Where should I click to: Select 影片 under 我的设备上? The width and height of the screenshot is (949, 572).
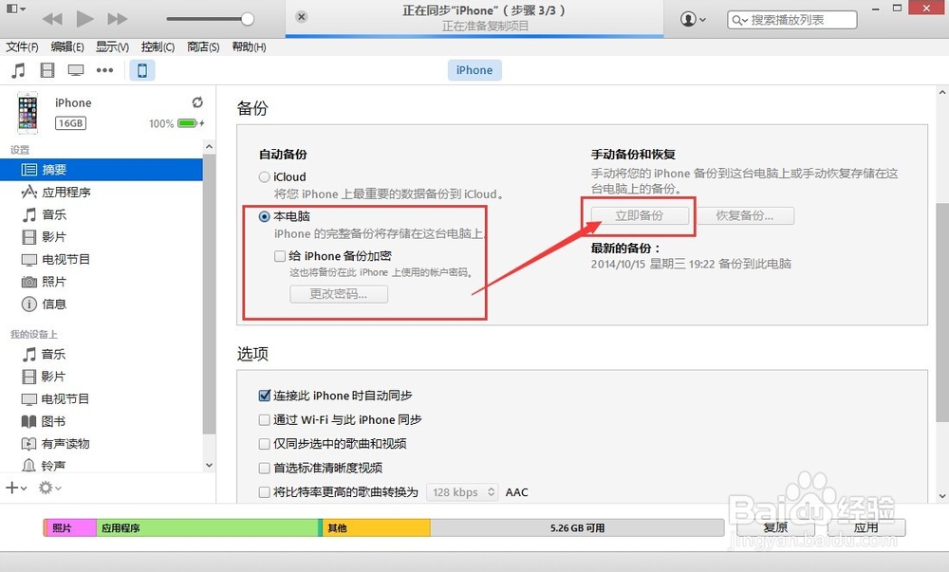(102, 377)
